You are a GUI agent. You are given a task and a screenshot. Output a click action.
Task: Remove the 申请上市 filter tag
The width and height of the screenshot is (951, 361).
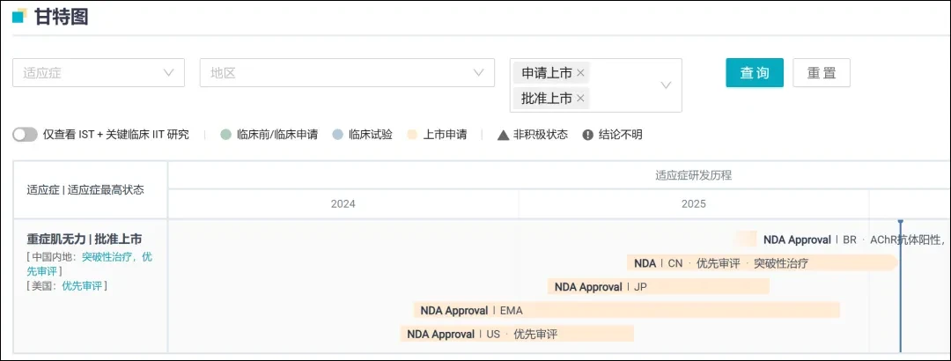click(x=580, y=73)
